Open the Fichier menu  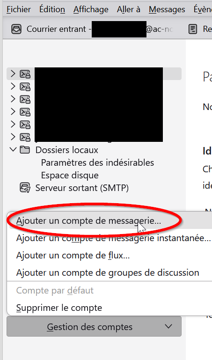[x=19, y=9]
